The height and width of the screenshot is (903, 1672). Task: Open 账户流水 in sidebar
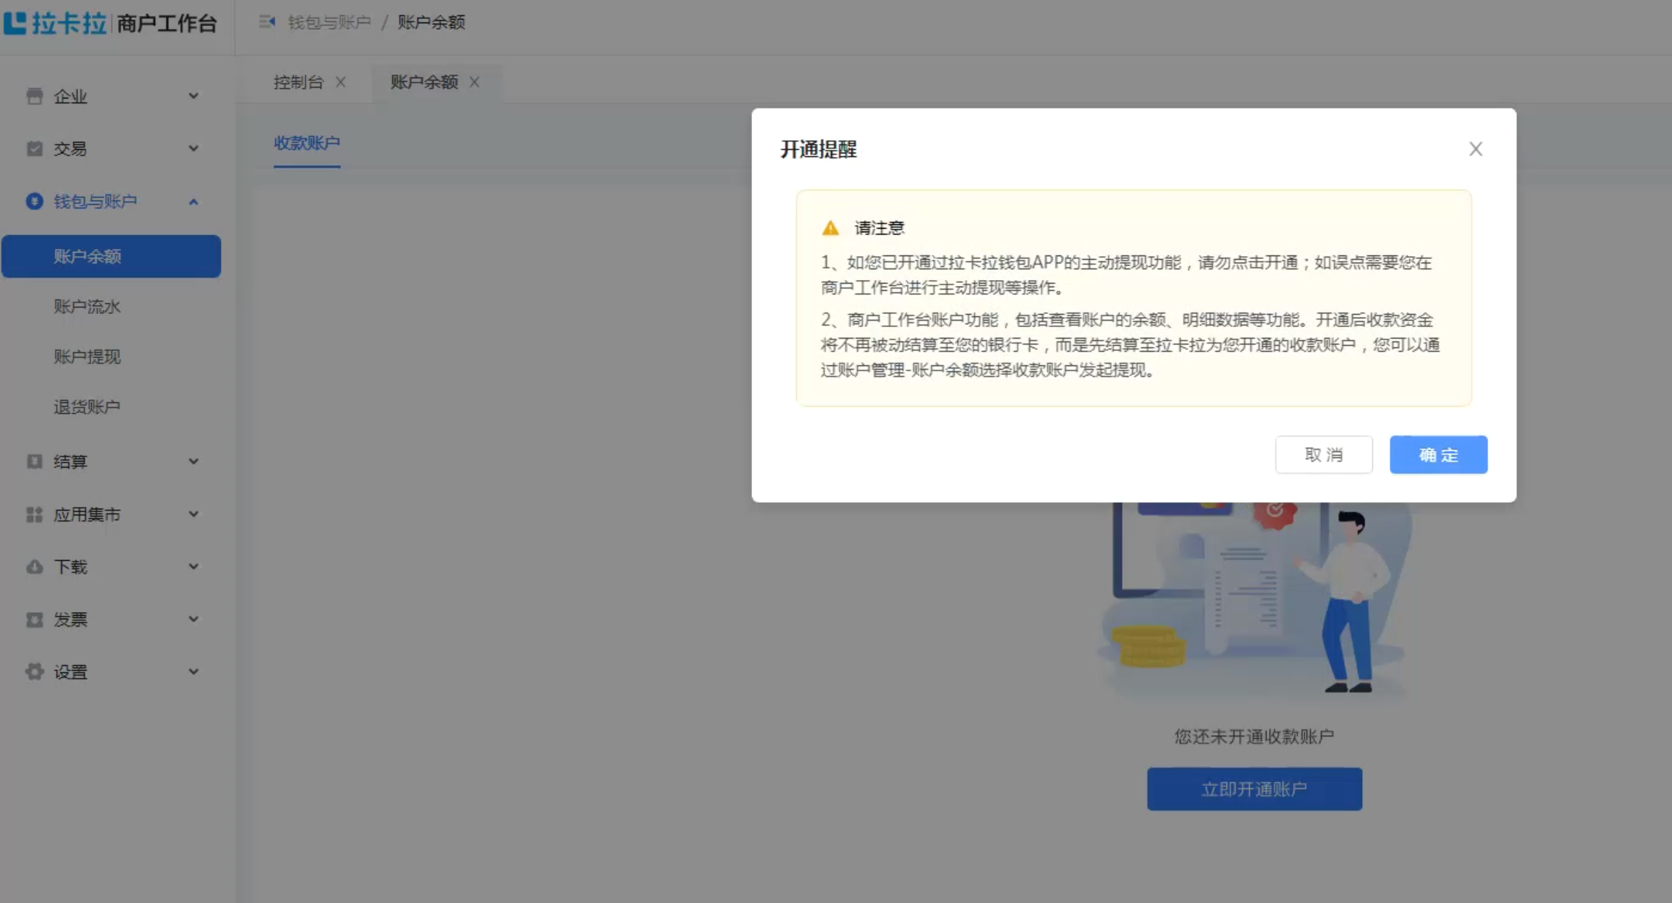pyautogui.click(x=87, y=306)
